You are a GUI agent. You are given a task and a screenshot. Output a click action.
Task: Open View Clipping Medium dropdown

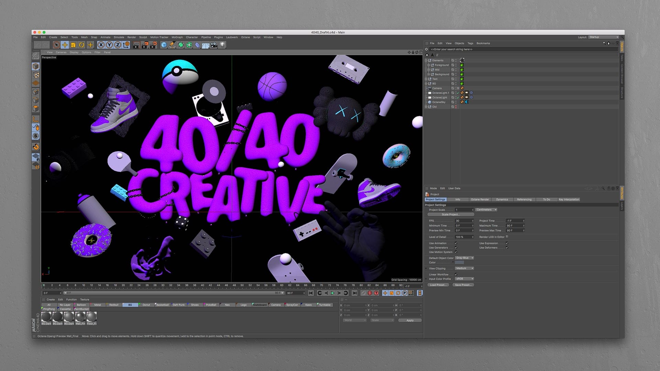click(x=464, y=268)
